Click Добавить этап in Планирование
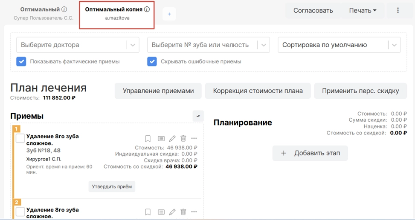This screenshot has width=415, height=220. tap(310, 153)
